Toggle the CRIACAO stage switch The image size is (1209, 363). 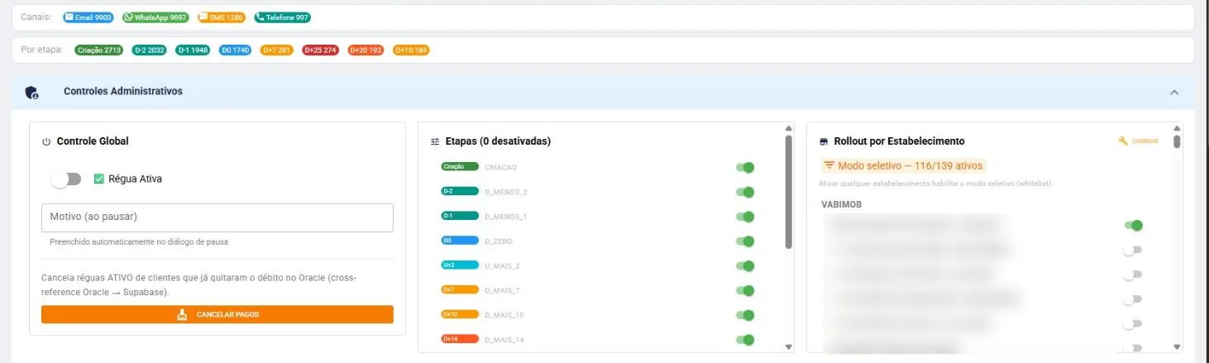(x=745, y=168)
